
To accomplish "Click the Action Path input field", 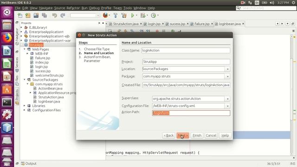I will 191,113.
